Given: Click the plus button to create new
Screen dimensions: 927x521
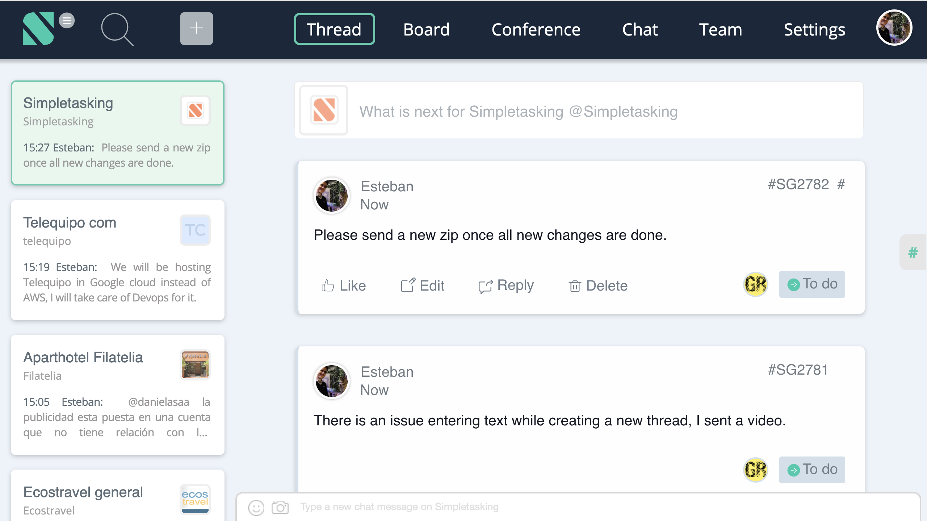Looking at the screenshot, I should pos(197,29).
